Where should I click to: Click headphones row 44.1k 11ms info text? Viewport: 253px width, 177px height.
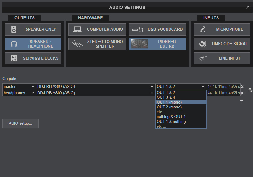[223, 93]
